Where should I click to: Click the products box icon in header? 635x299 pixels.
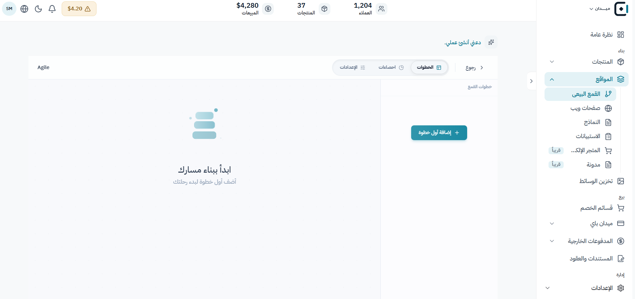click(324, 9)
